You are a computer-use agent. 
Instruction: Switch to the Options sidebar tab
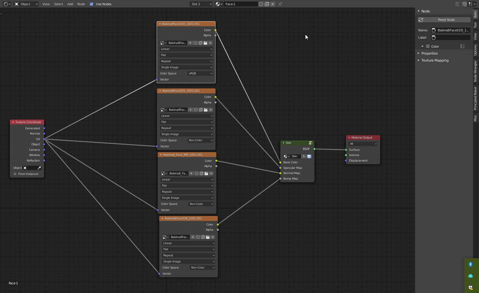coord(476,50)
